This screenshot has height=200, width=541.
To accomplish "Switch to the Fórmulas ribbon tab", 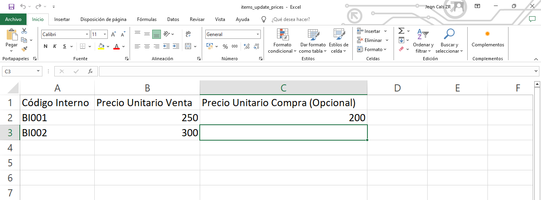I will 147,19.
